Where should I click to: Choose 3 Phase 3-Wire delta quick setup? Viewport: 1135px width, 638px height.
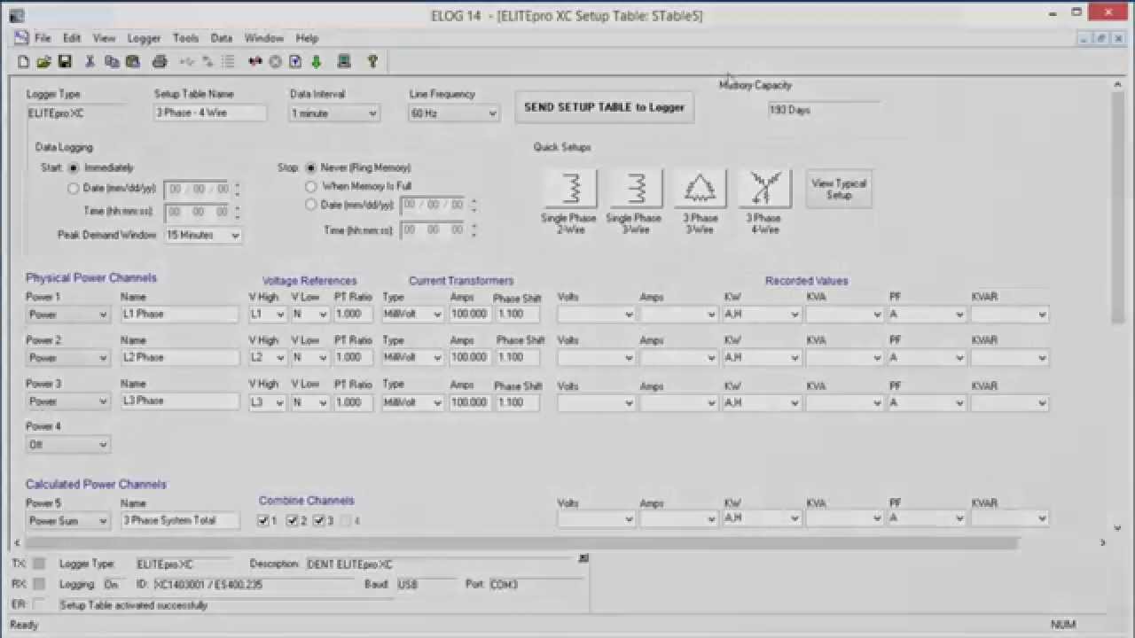700,188
